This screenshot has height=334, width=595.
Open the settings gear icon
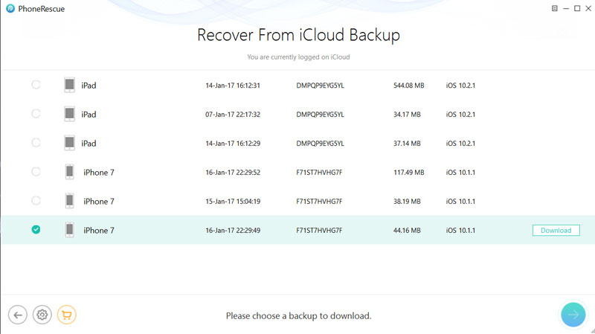click(x=42, y=315)
